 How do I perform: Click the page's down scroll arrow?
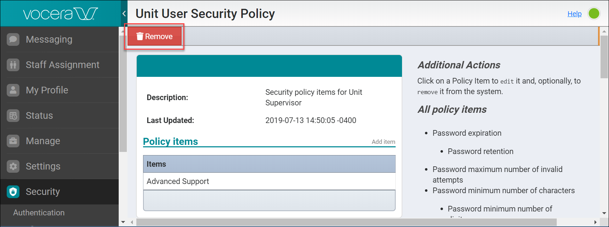click(x=604, y=213)
